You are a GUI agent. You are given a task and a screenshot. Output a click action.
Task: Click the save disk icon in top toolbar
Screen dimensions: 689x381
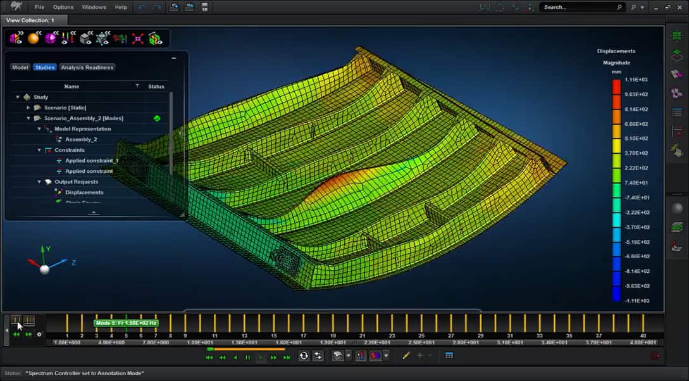coord(204,7)
